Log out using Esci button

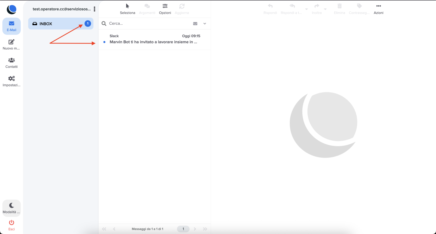11,225
